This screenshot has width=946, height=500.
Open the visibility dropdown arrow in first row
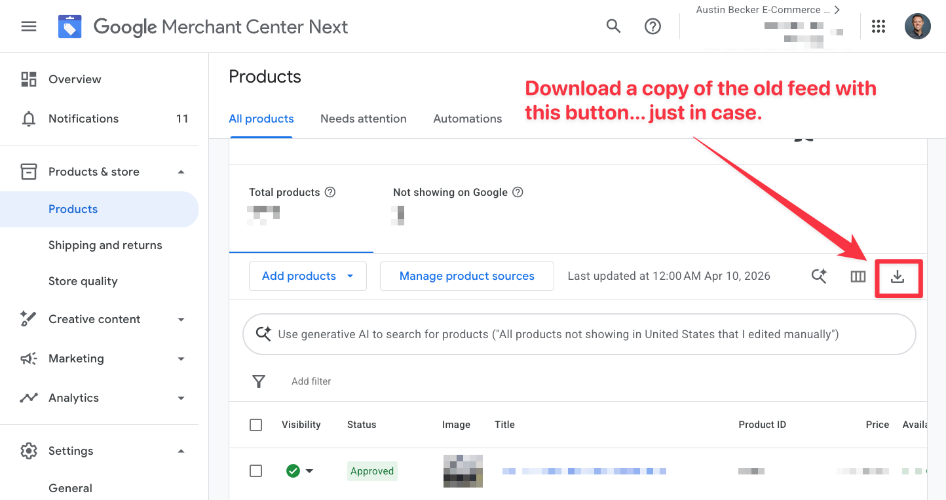click(x=309, y=471)
